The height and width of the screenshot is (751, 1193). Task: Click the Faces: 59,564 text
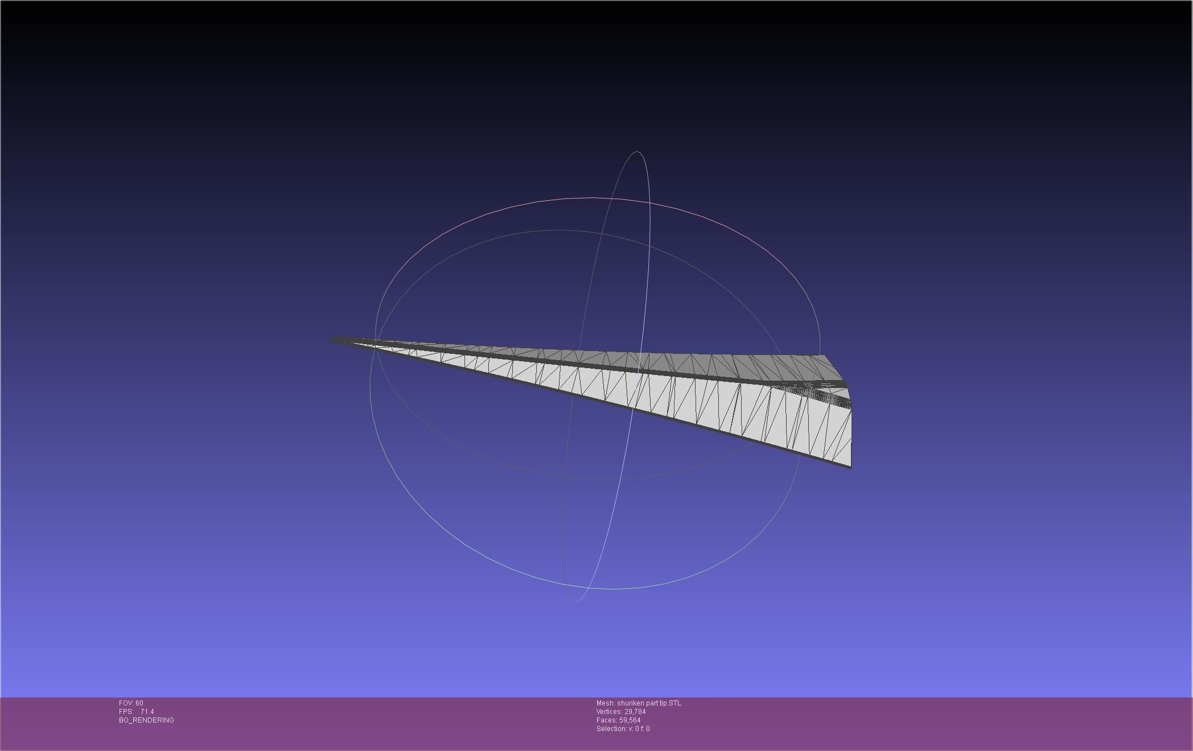point(619,720)
